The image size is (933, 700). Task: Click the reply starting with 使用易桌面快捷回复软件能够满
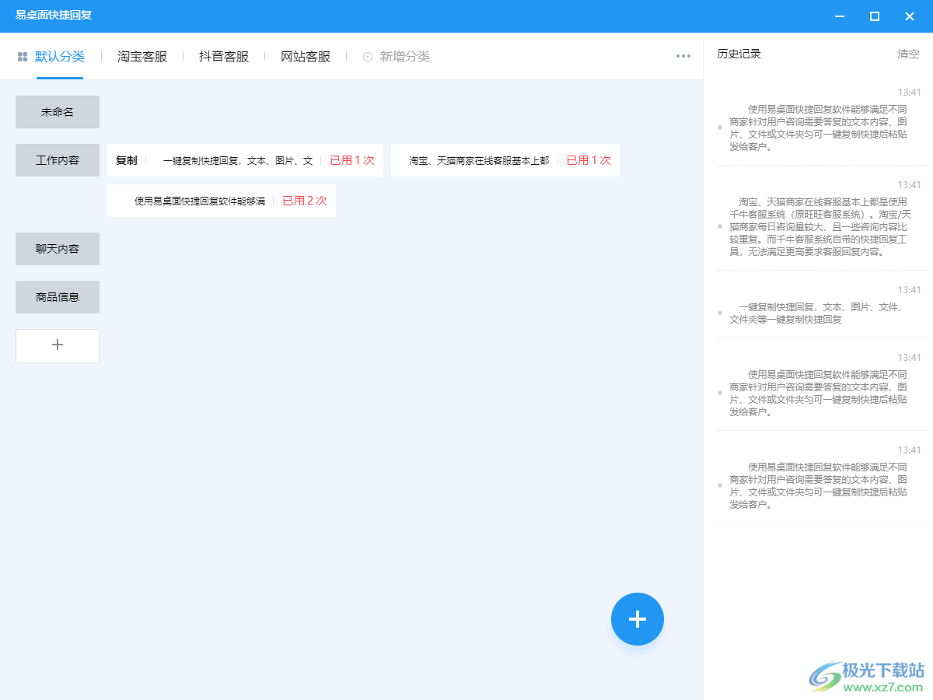(200, 201)
